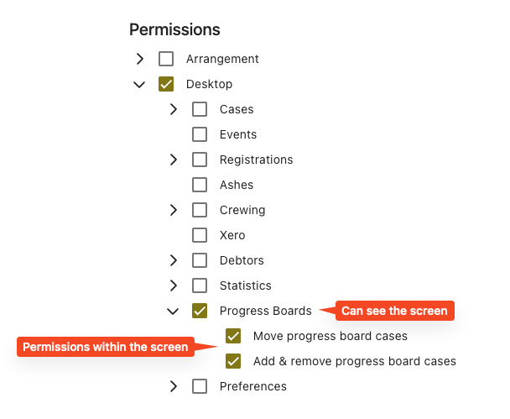Screen dimensions: 510x419
Task: Expand the Statistics permissions
Action: pyautogui.click(x=174, y=285)
